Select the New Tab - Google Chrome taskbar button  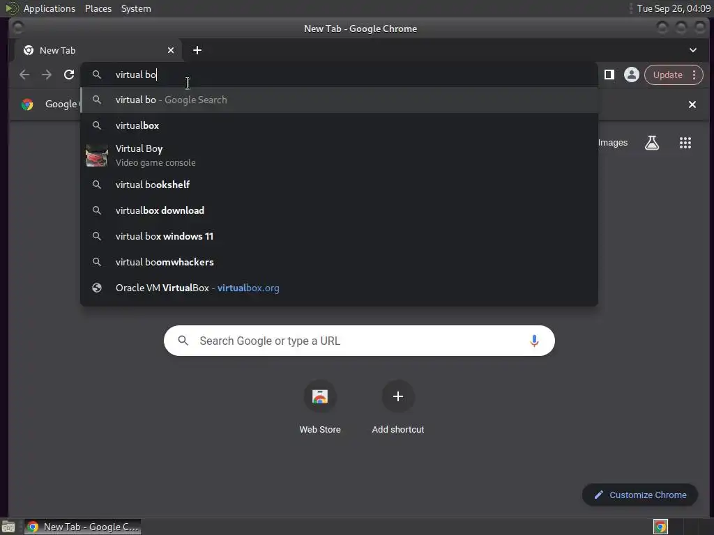coord(82,527)
